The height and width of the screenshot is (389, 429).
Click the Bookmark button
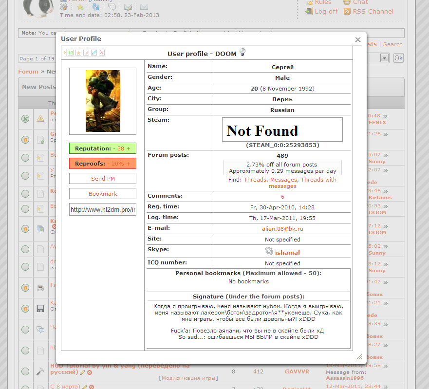point(103,194)
